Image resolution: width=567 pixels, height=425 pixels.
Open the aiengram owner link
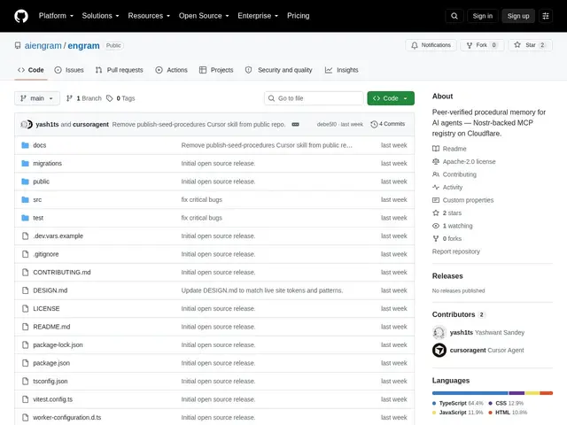(x=43, y=45)
